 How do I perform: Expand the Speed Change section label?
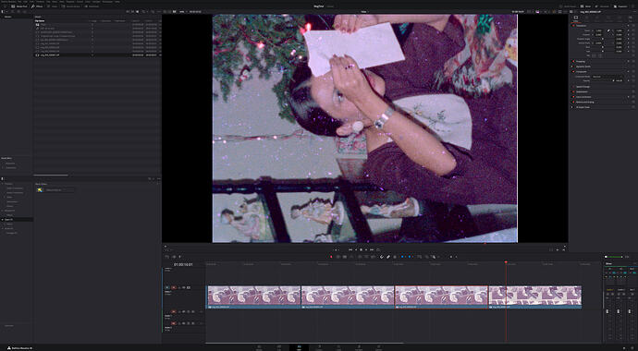coord(583,87)
